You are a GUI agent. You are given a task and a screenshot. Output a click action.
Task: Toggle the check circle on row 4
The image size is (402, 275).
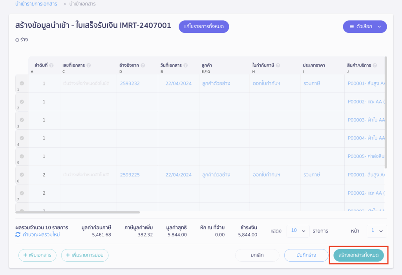point(22,138)
